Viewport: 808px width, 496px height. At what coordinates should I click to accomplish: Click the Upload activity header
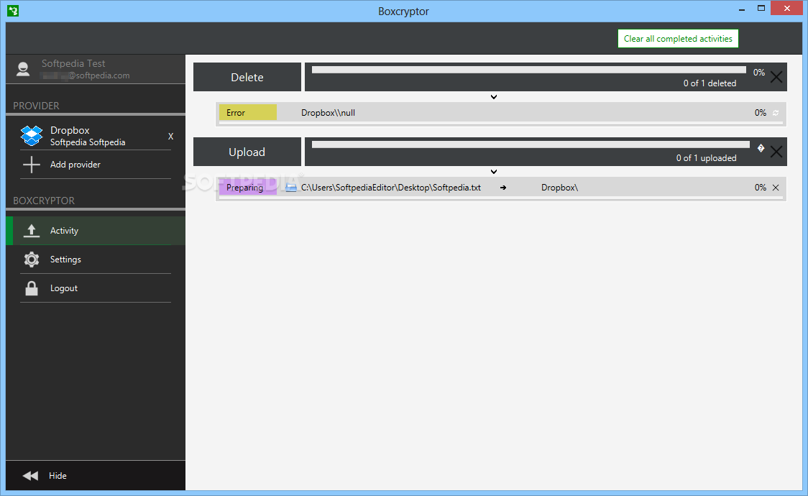click(x=247, y=152)
